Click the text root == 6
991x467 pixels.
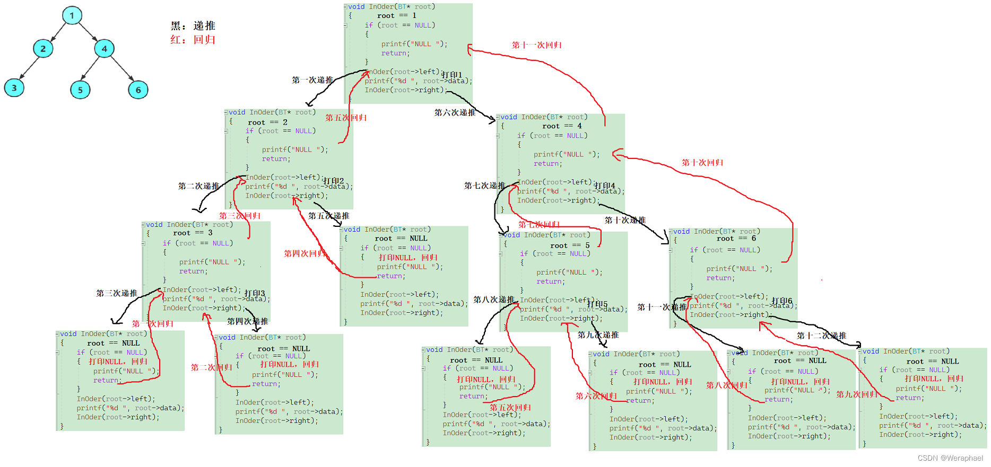(x=736, y=239)
